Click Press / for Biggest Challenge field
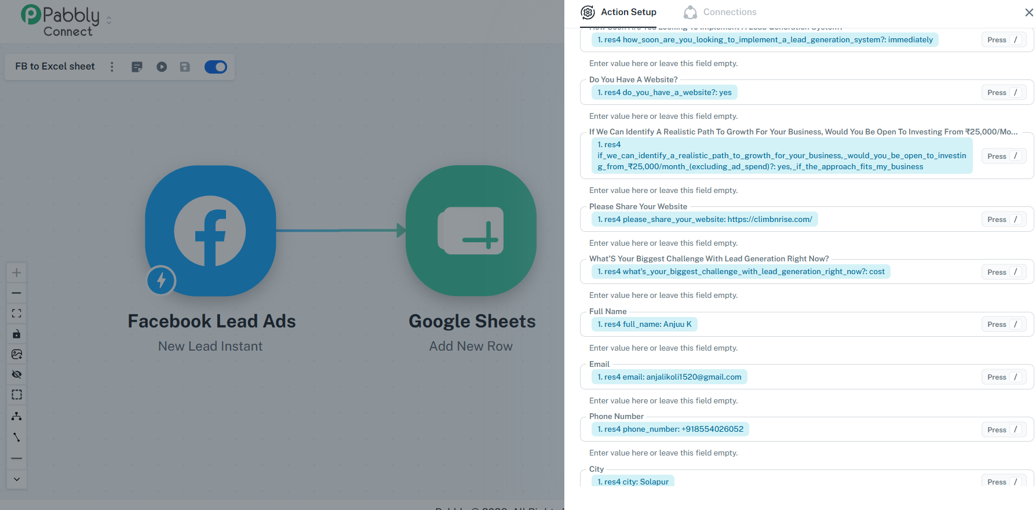The width and height of the screenshot is (1036, 510). [x=1004, y=272]
